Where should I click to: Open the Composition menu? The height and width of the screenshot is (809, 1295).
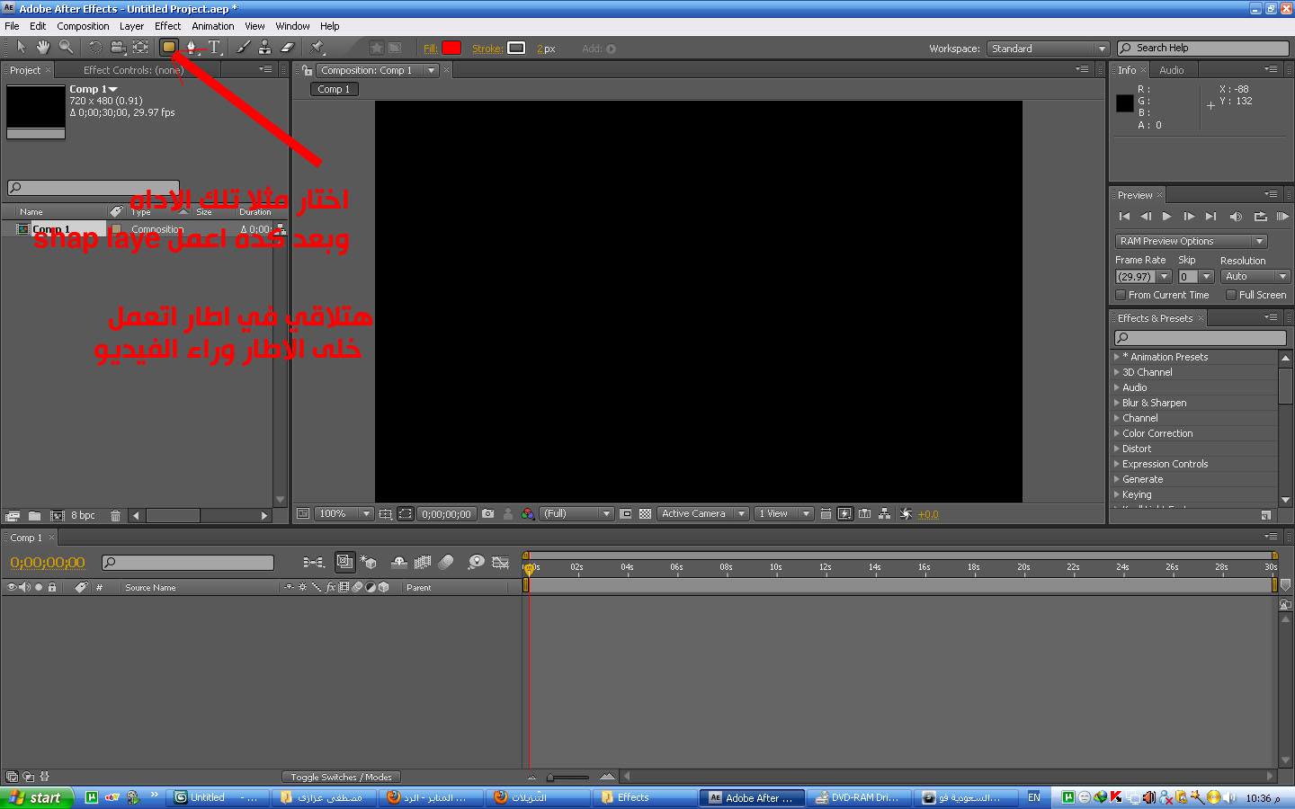tap(83, 26)
